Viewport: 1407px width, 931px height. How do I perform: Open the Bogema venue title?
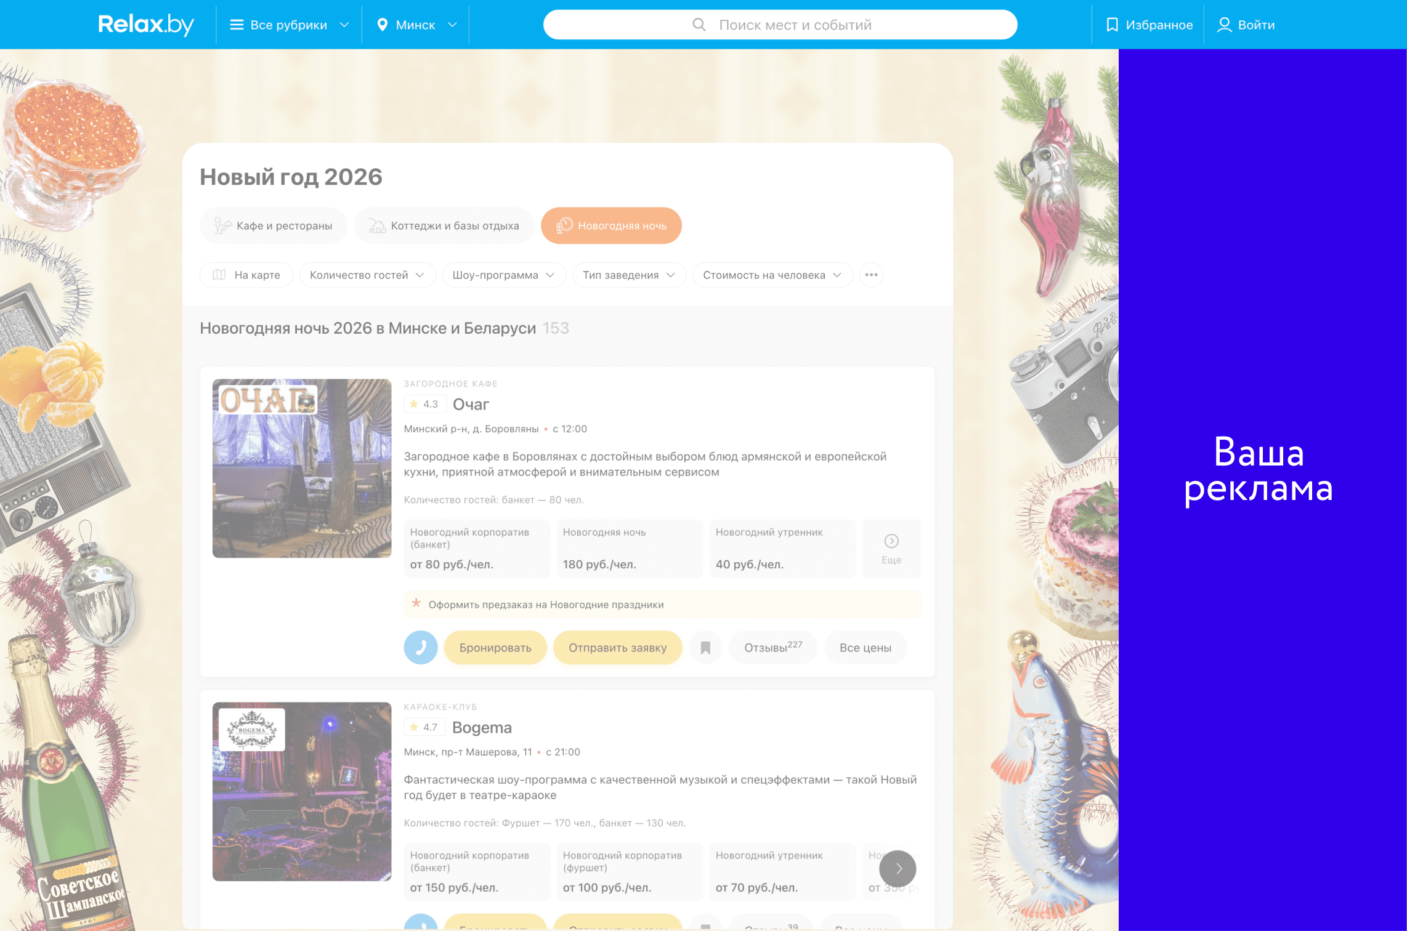click(x=482, y=727)
